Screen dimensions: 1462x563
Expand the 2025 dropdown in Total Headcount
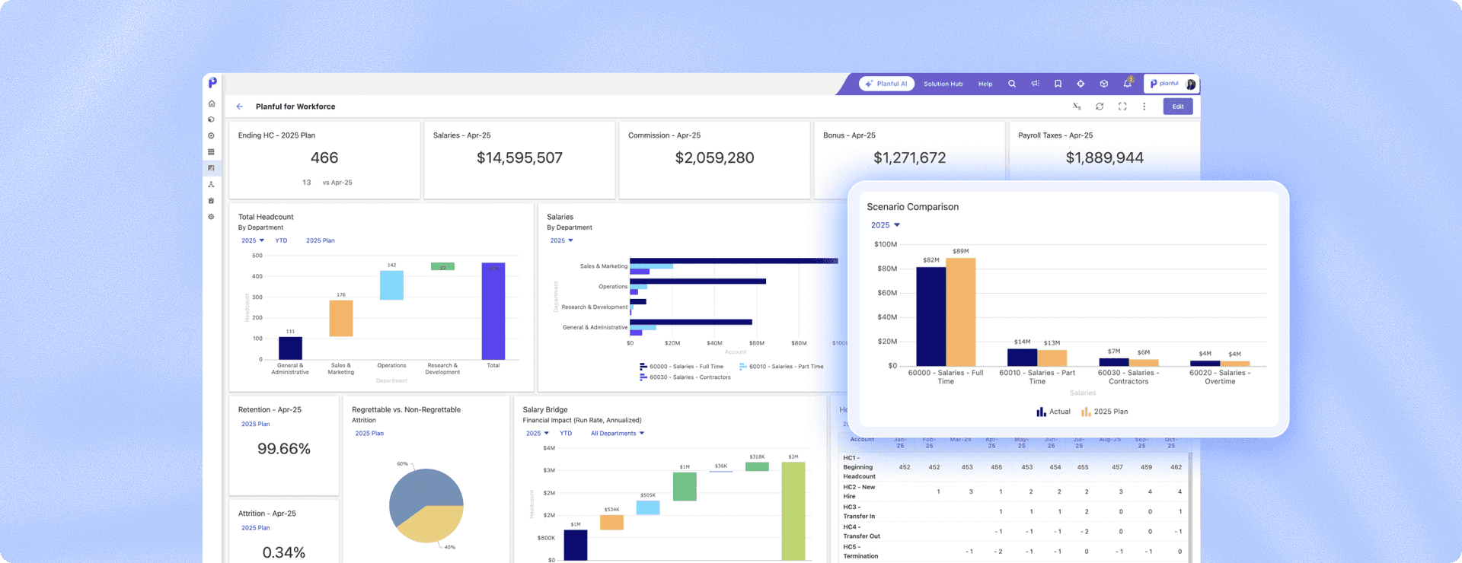tap(253, 240)
